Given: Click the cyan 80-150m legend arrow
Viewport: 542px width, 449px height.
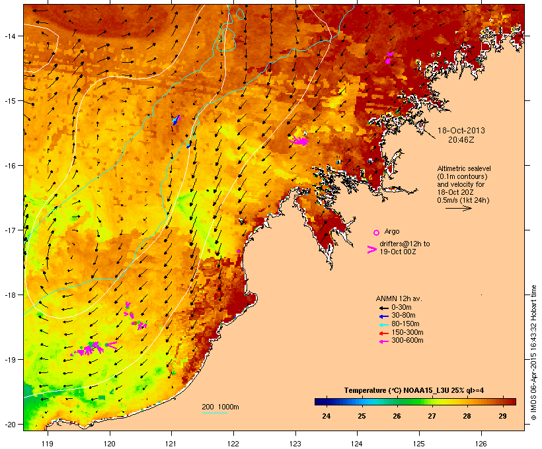Looking at the screenshot, I should click(x=383, y=325).
